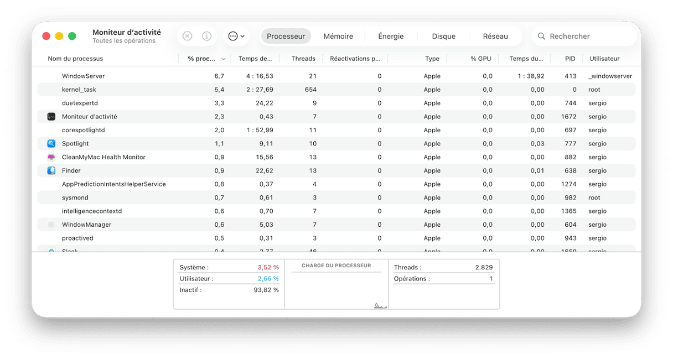Select the CleanMyMac Health Monitor icon
This screenshot has height=359, width=673.
pyautogui.click(x=51, y=157)
